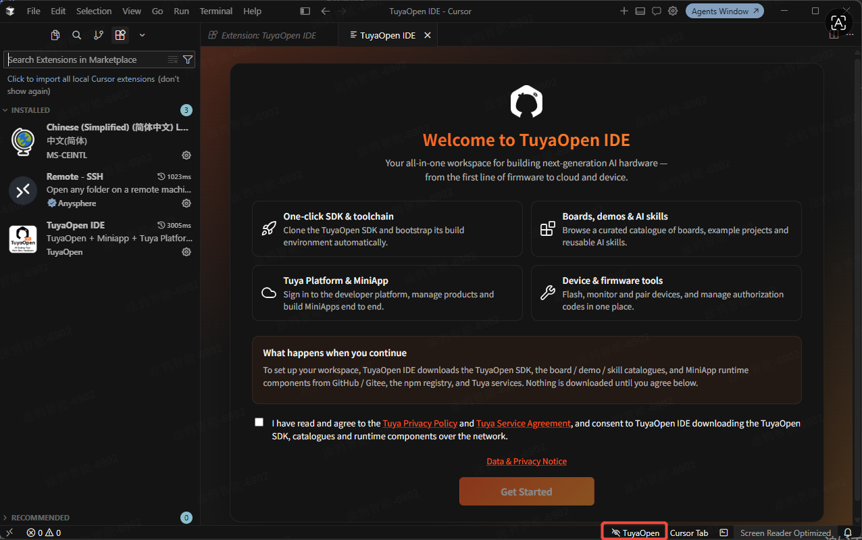This screenshot has height=540, width=862.
Task: Open the Terminal menu
Action: (216, 11)
